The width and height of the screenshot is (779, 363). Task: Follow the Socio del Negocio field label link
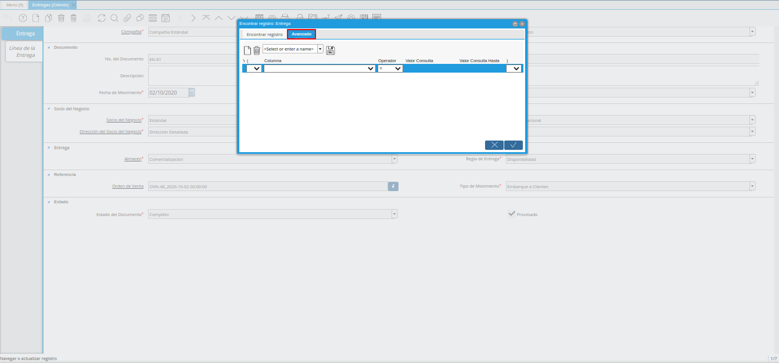[124, 120]
